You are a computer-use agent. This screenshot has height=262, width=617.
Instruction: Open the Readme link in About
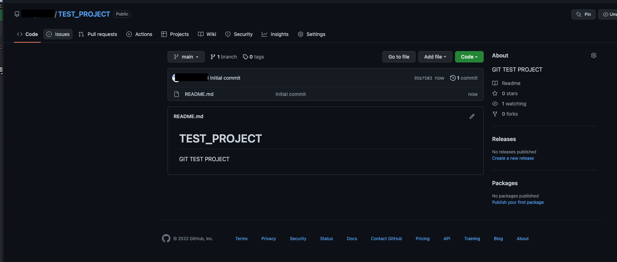[506, 83]
